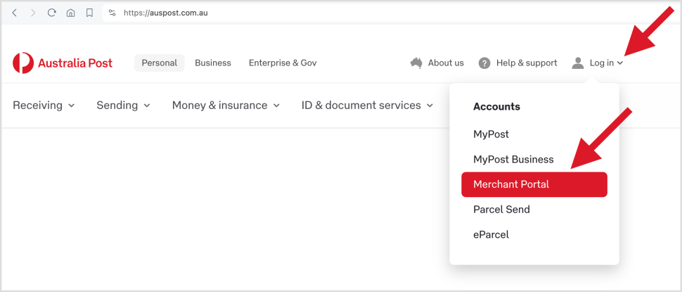Click the question mark help icon
The image size is (682, 292).
(x=484, y=63)
